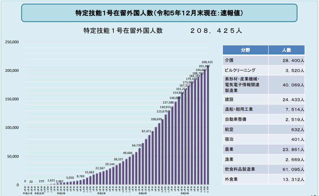Image resolution: width=319 pixels, height=196 pixels.
Task: Click the bar data label '188,790'
Action: click(x=198, y=73)
